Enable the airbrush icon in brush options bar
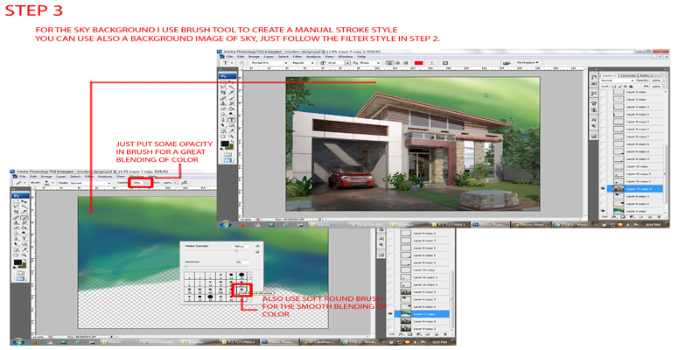Screen dimensions: 700x350 click(185, 183)
